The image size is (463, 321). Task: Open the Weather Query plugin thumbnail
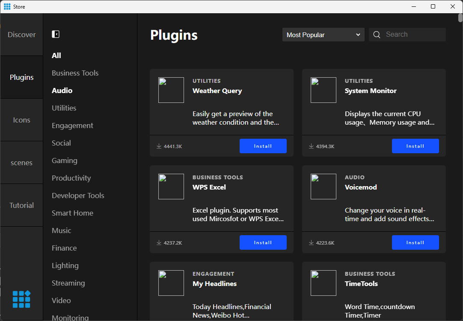tap(171, 90)
